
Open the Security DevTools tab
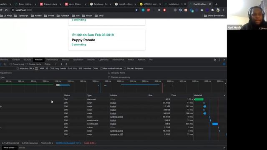pyautogui.click(x=91, y=60)
